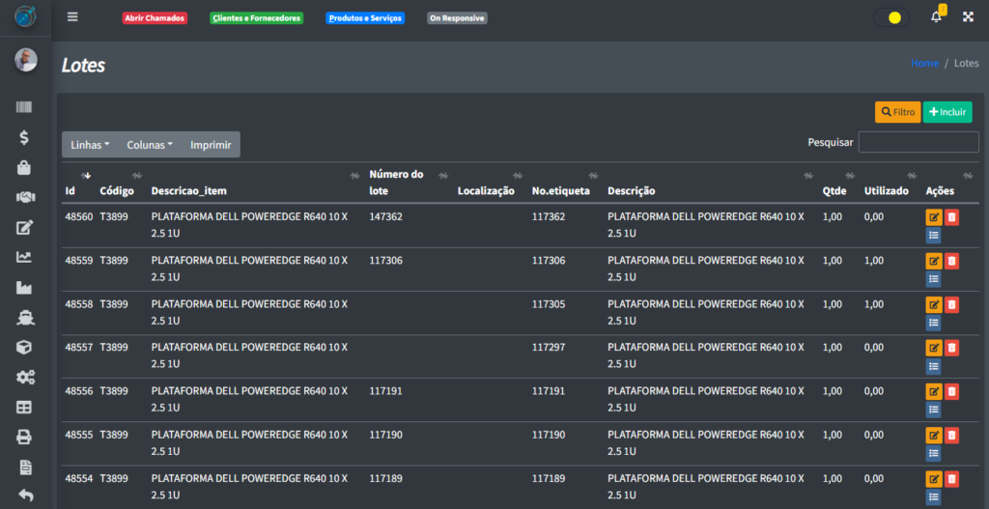
Task: Expand the Colunas dropdown
Action: [150, 145]
